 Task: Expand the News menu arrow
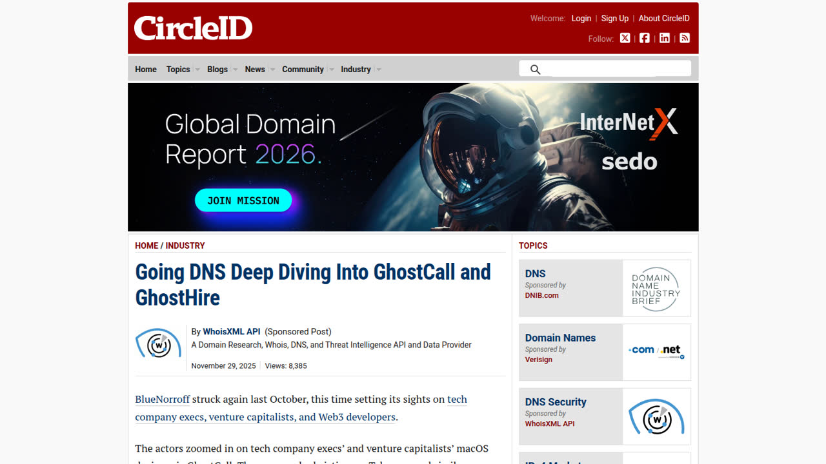pyautogui.click(x=272, y=70)
